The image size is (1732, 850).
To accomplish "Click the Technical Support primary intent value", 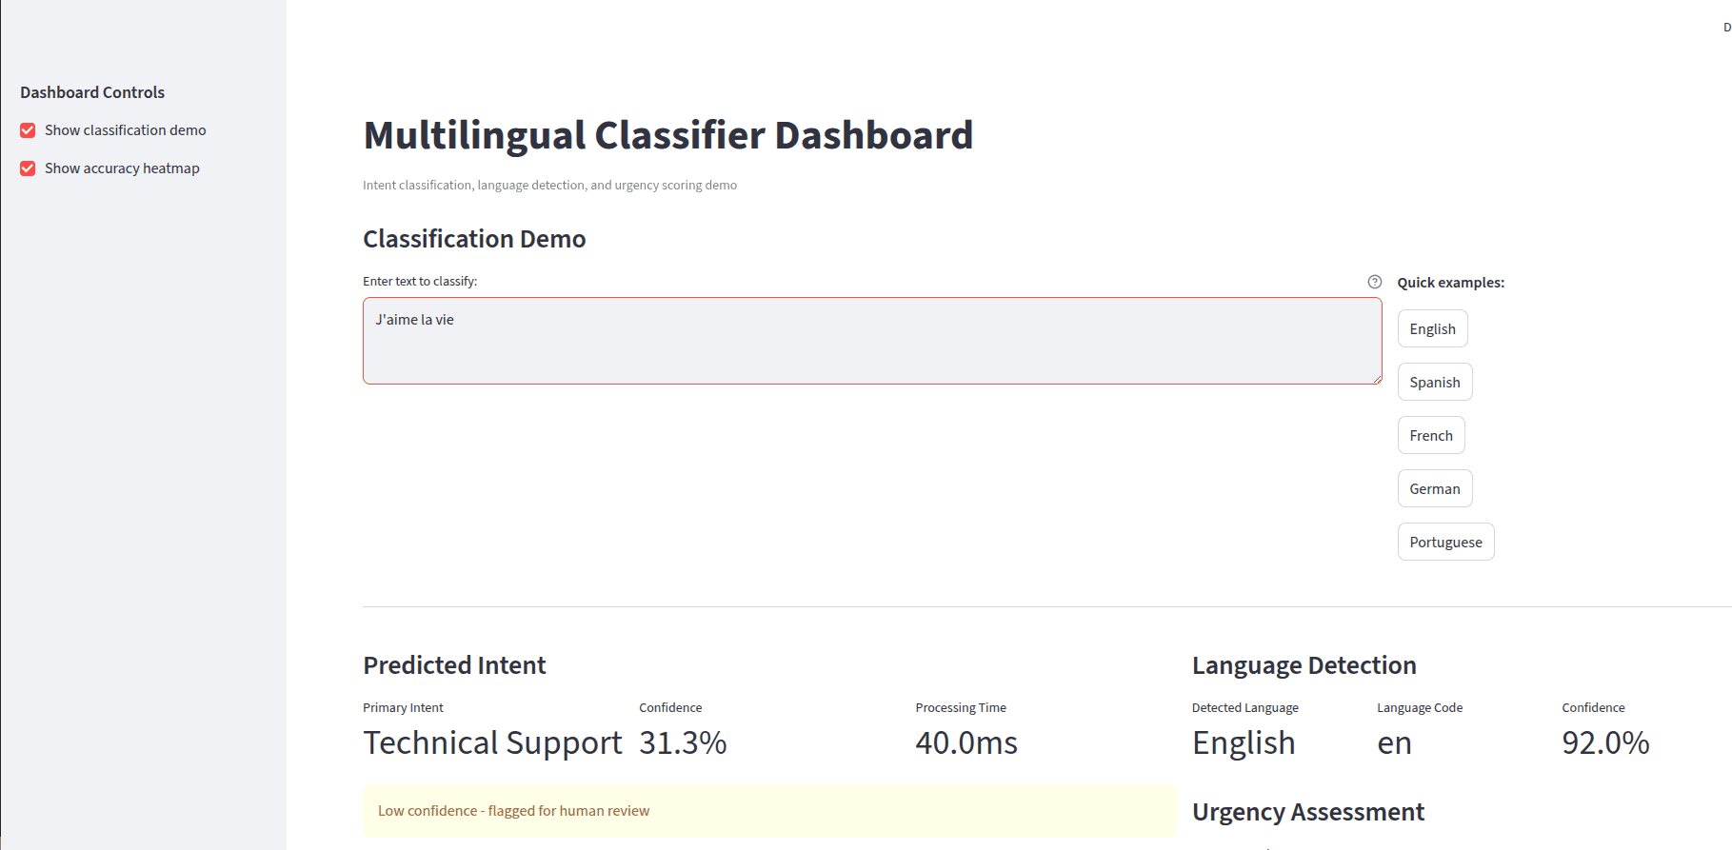I will 492,742.
